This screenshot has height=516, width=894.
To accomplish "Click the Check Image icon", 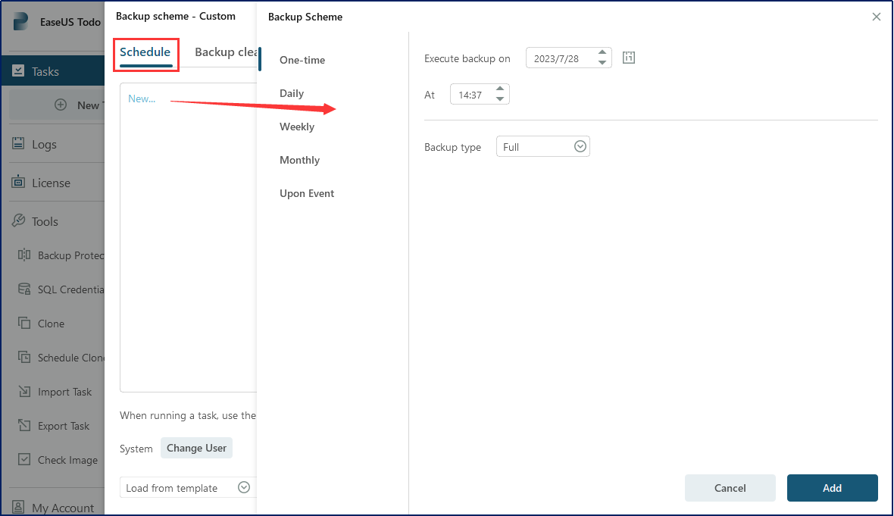I will [x=24, y=460].
